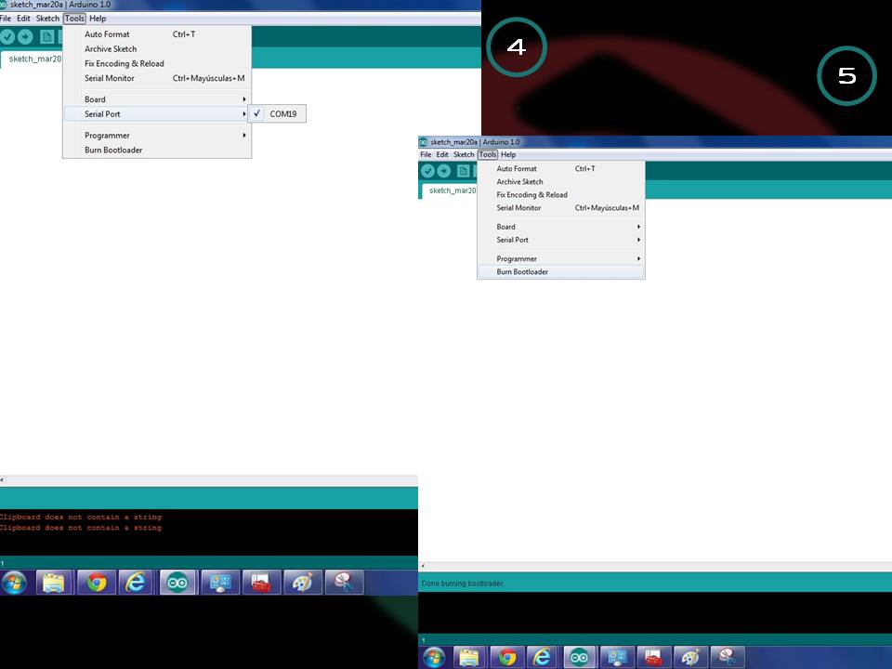Open File Explorer from right taskbar
The height and width of the screenshot is (669, 892).
pos(469,658)
